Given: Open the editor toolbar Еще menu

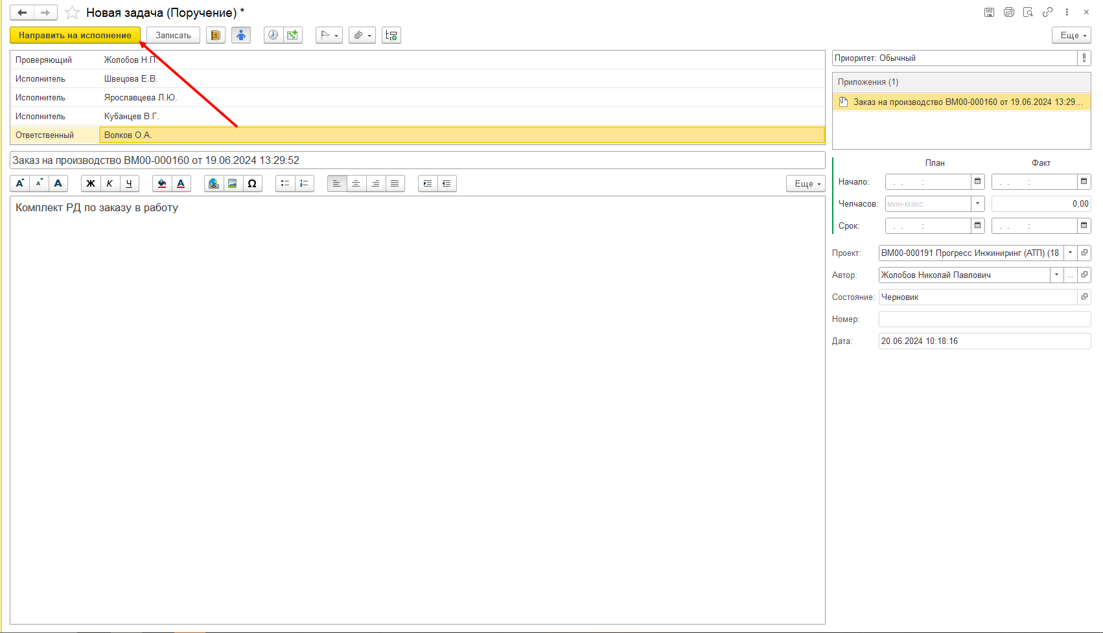Looking at the screenshot, I should [x=806, y=183].
